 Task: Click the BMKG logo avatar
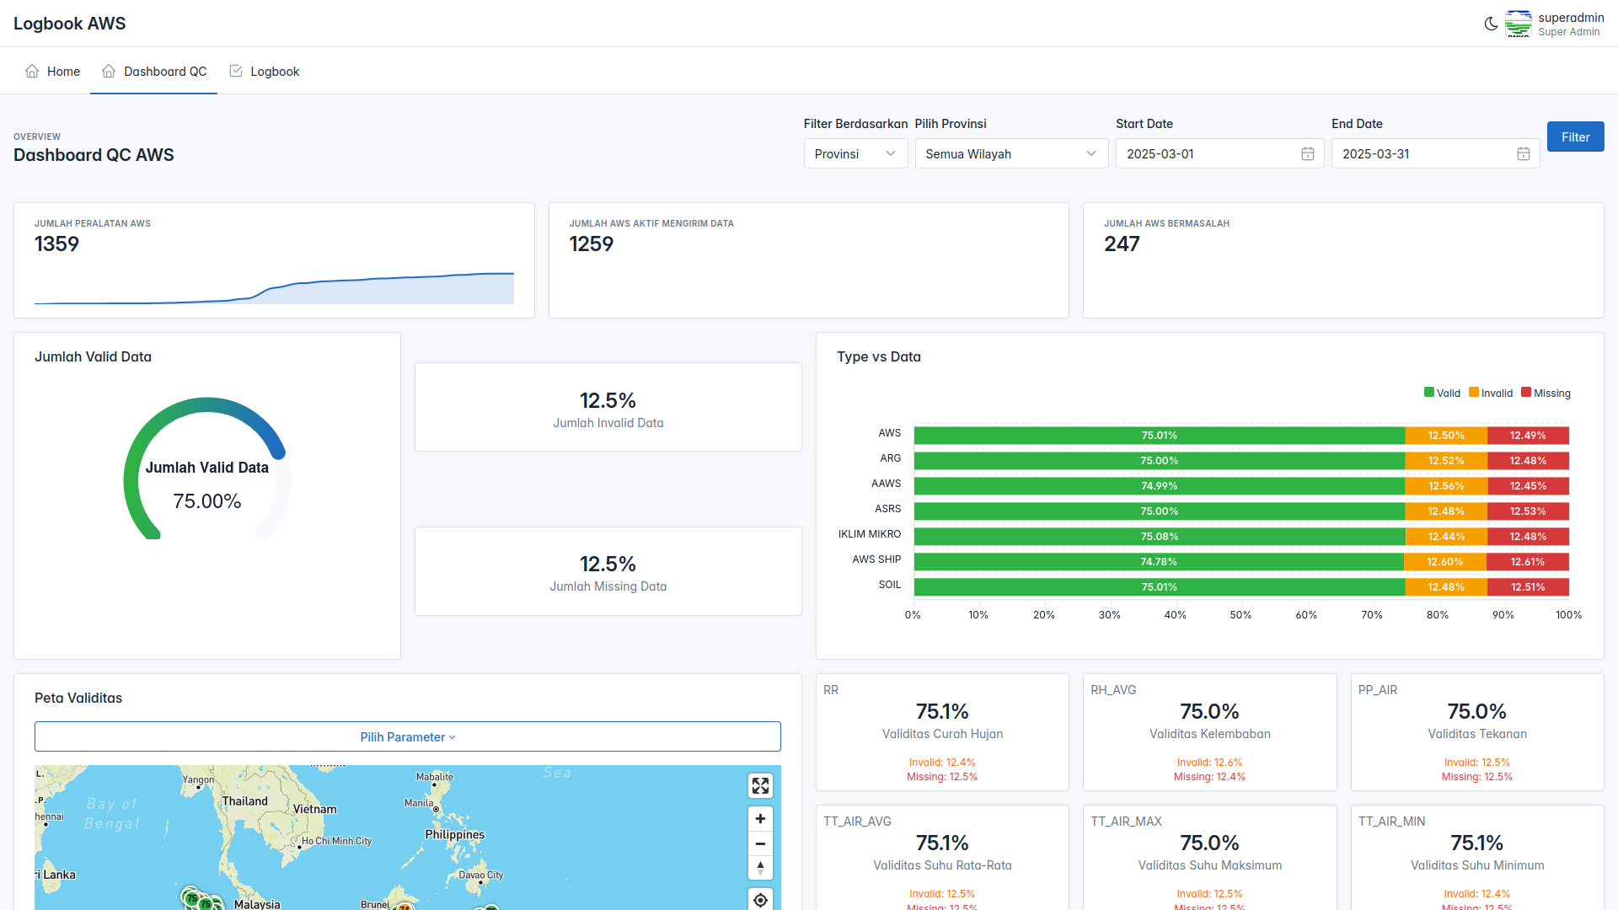1519,24
